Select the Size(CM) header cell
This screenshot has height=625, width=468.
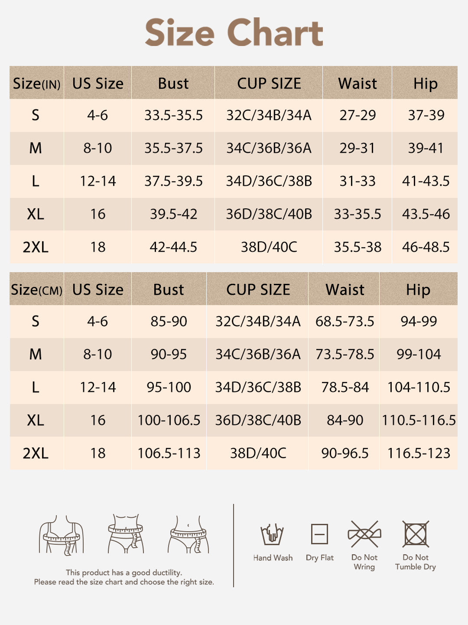36,289
